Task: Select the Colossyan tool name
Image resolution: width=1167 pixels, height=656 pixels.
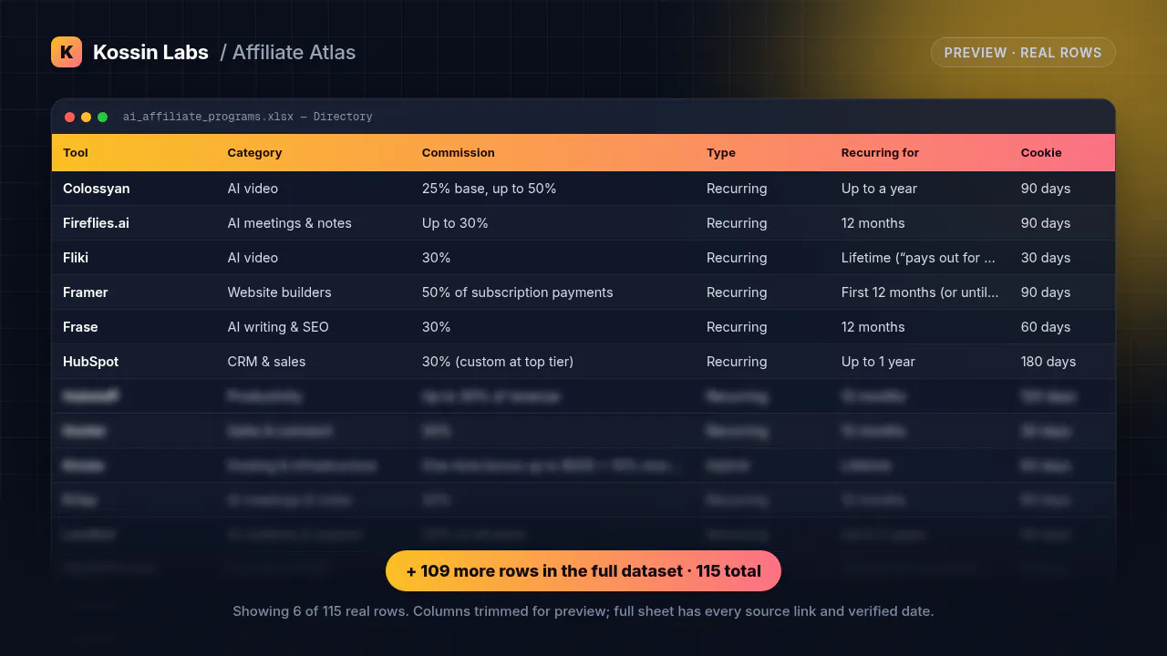Action: pyautogui.click(x=97, y=189)
